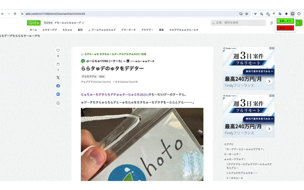Jump to first table of contents entry
The height and width of the screenshot is (190, 304).
click(229, 144)
